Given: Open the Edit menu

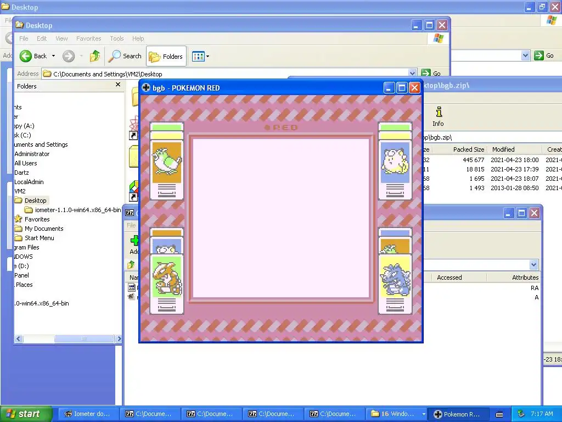Looking at the screenshot, I should coord(42,38).
